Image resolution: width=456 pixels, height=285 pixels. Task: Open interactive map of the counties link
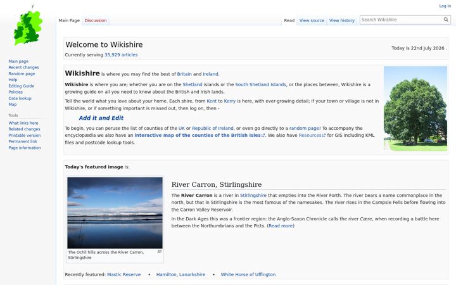tap(199, 136)
